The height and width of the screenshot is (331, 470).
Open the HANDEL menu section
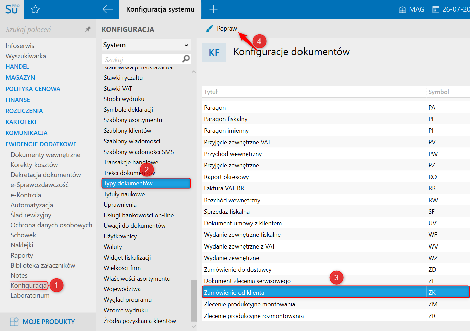pyautogui.click(x=17, y=67)
